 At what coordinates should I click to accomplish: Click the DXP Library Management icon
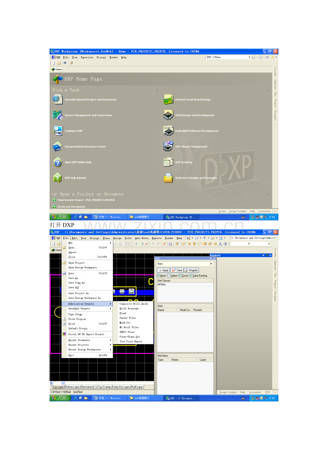click(x=168, y=146)
